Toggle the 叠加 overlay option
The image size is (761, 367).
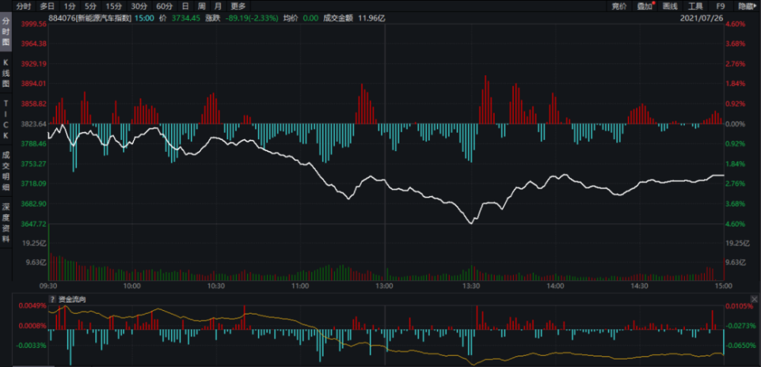coord(645,6)
